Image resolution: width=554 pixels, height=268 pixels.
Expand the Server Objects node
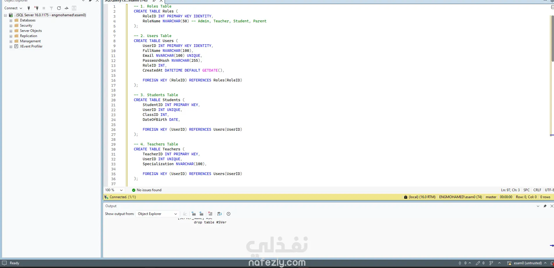tap(11, 31)
